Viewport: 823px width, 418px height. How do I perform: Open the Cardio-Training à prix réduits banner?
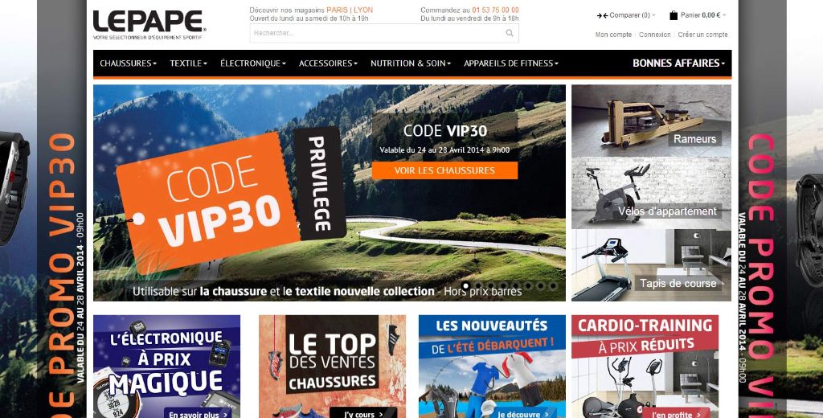645,367
